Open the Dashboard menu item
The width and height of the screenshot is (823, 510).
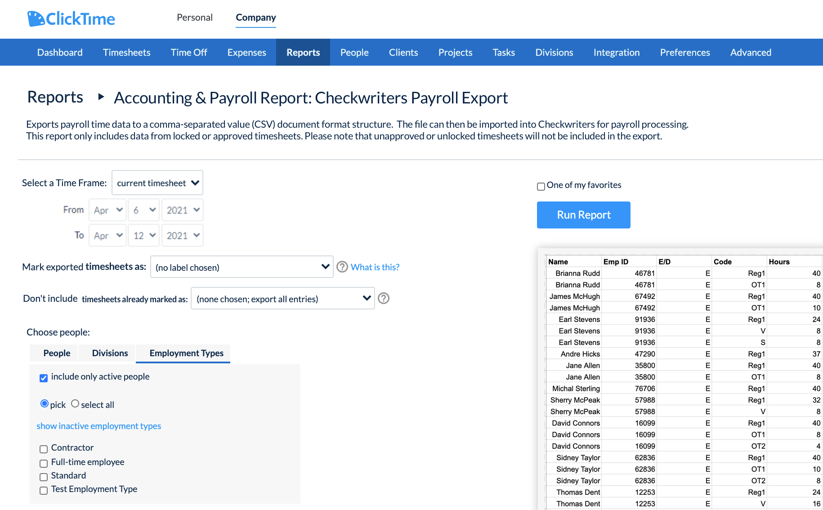click(60, 52)
